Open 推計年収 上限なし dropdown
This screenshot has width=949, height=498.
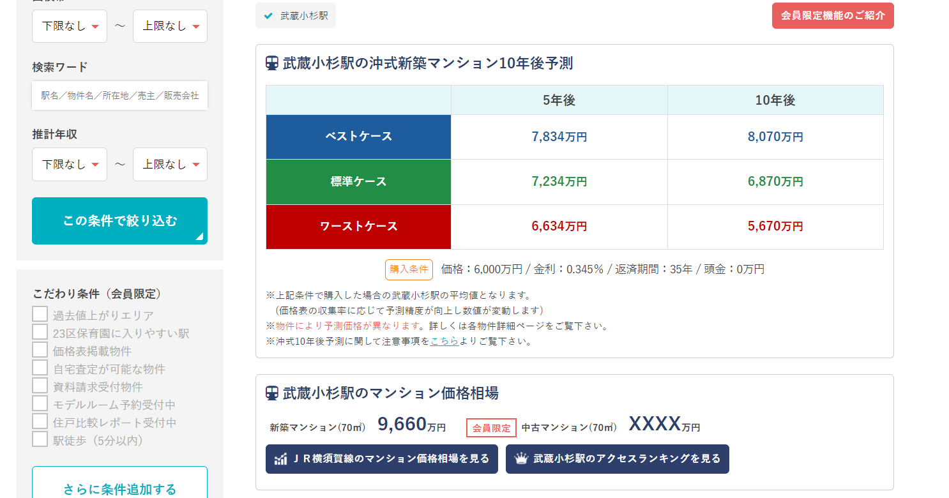pyautogui.click(x=170, y=164)
